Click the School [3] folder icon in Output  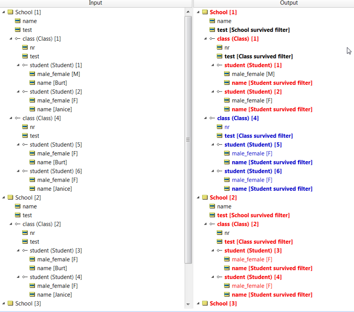pos(205,303)
